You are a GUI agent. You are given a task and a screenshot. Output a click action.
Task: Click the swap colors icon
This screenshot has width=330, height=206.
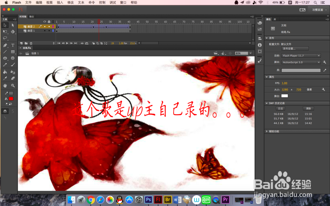[11, 104]
